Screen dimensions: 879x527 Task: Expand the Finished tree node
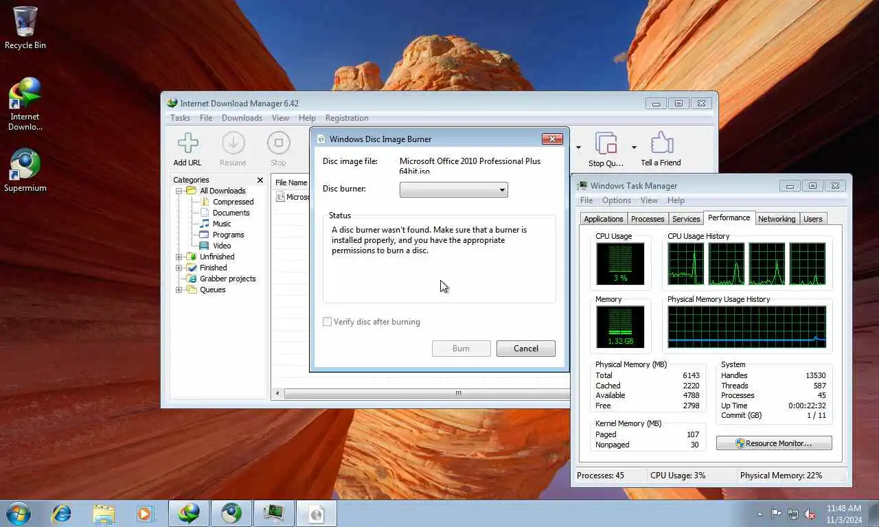pos(179,268)
